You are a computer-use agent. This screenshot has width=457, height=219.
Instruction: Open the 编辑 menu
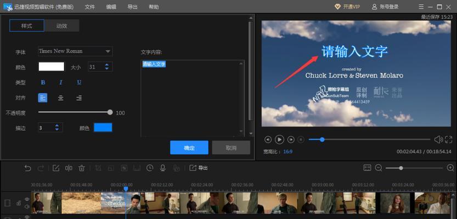click(111, 7)
